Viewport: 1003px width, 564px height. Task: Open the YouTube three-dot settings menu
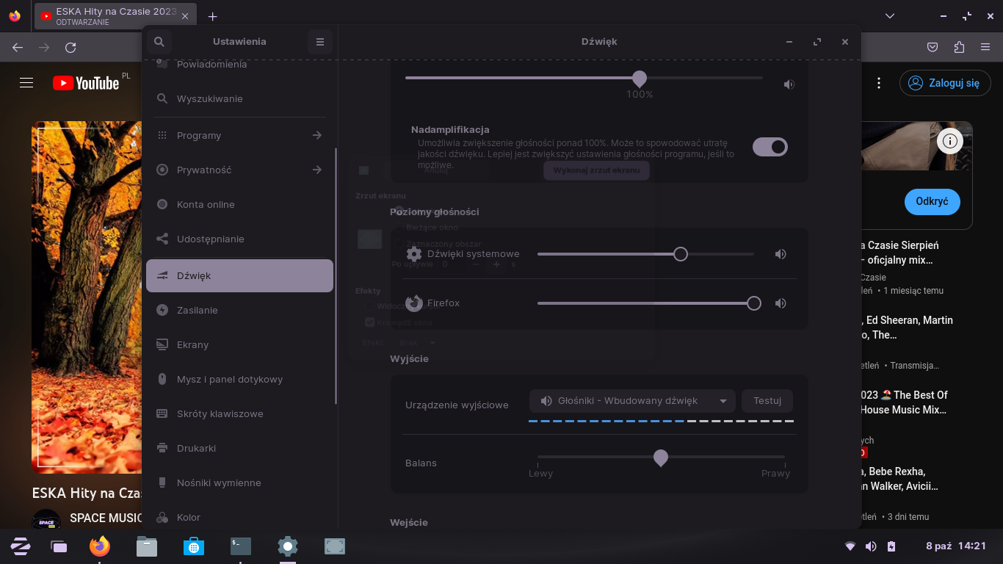(879, 83)
